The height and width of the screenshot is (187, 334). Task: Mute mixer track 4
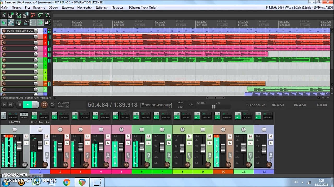pyautogui.click(x=108, y=136)
